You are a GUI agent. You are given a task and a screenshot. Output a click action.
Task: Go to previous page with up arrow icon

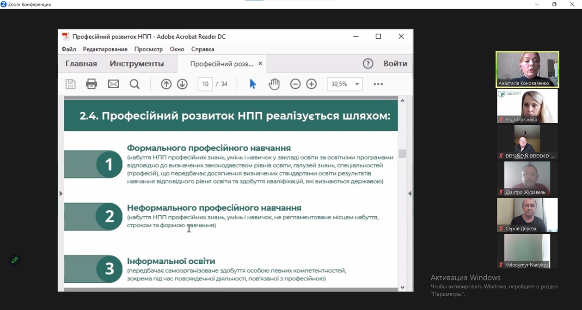click(166, 84)
